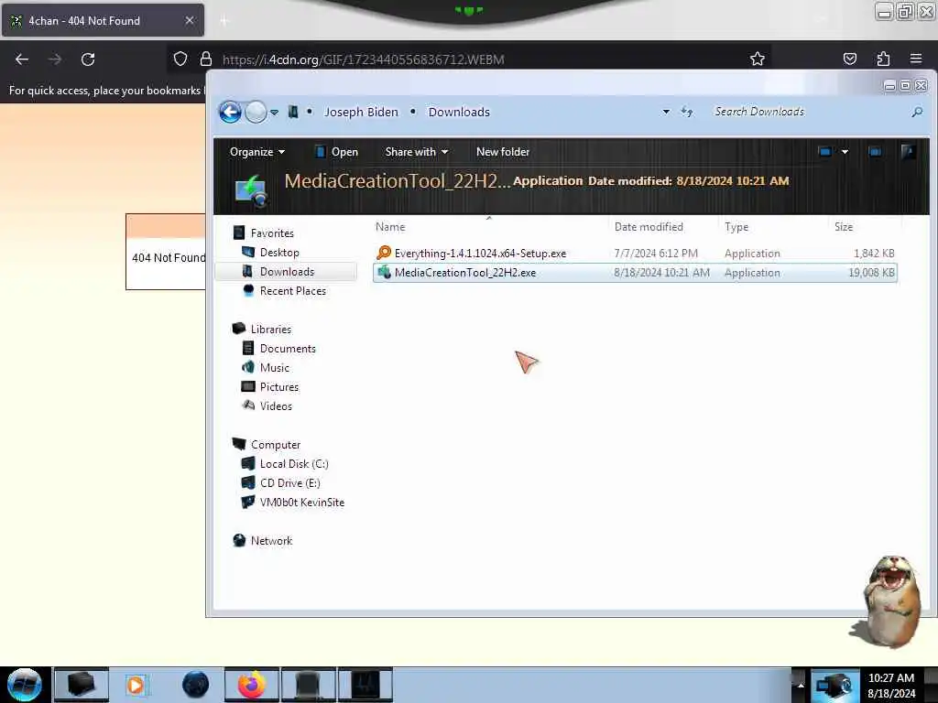Viewport: 938px width, 703px height.
Task: Click Downloads in the address path
Action: tap(459, 112)
